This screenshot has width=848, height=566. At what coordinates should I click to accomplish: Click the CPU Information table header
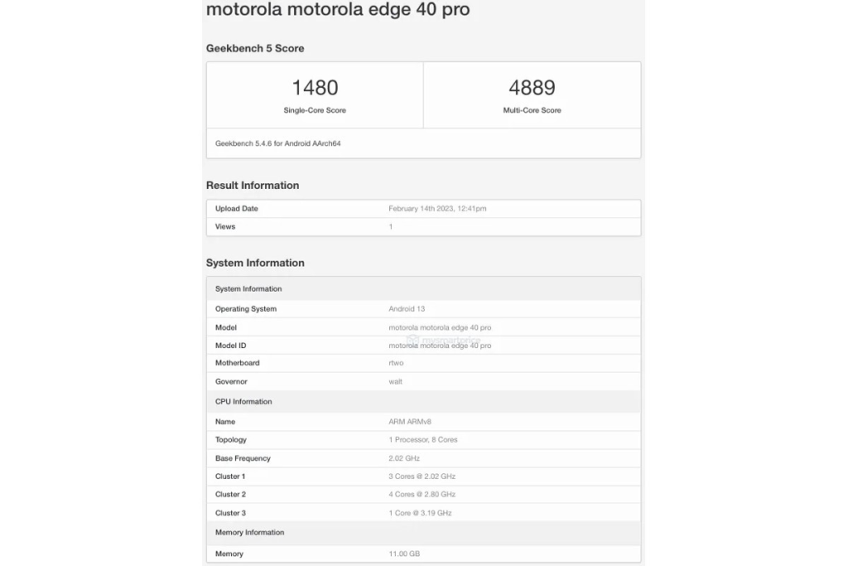coord(243,402)
